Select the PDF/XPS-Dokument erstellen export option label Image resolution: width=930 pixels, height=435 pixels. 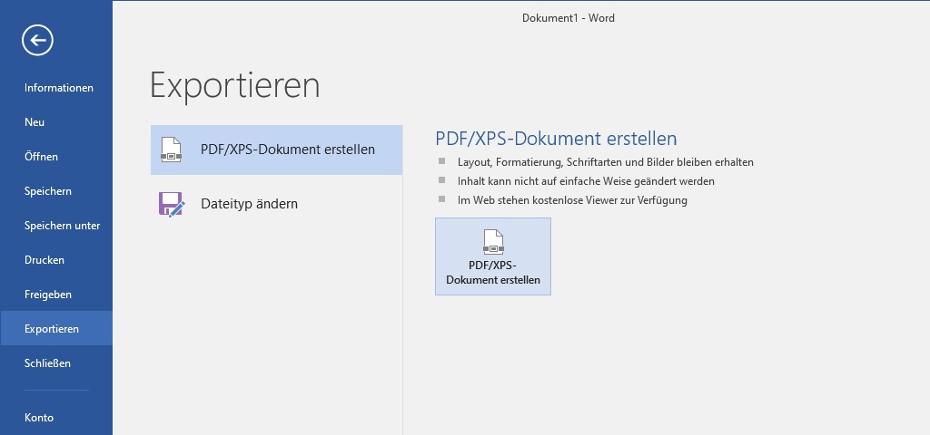(x=287, y=150)
